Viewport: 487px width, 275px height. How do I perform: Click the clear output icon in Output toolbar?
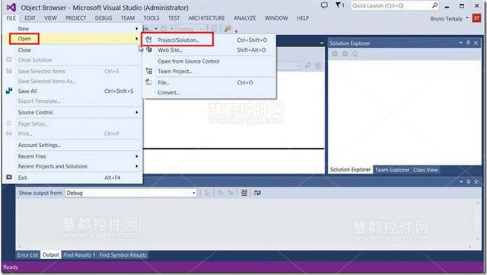(244, 193)
